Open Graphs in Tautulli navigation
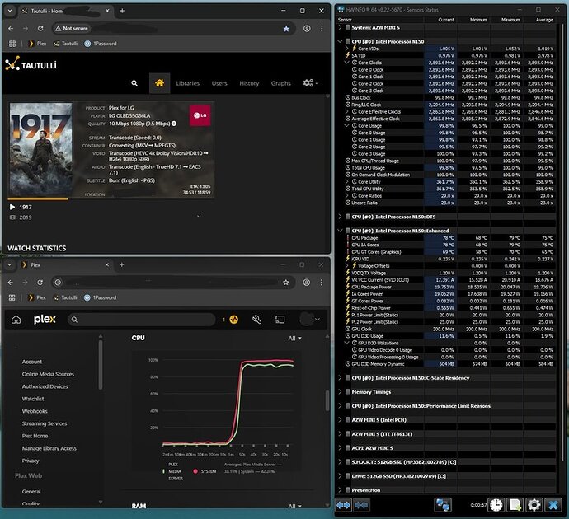Screen dimensions: 569x519 pyautogui.click(x=281, y=83)
